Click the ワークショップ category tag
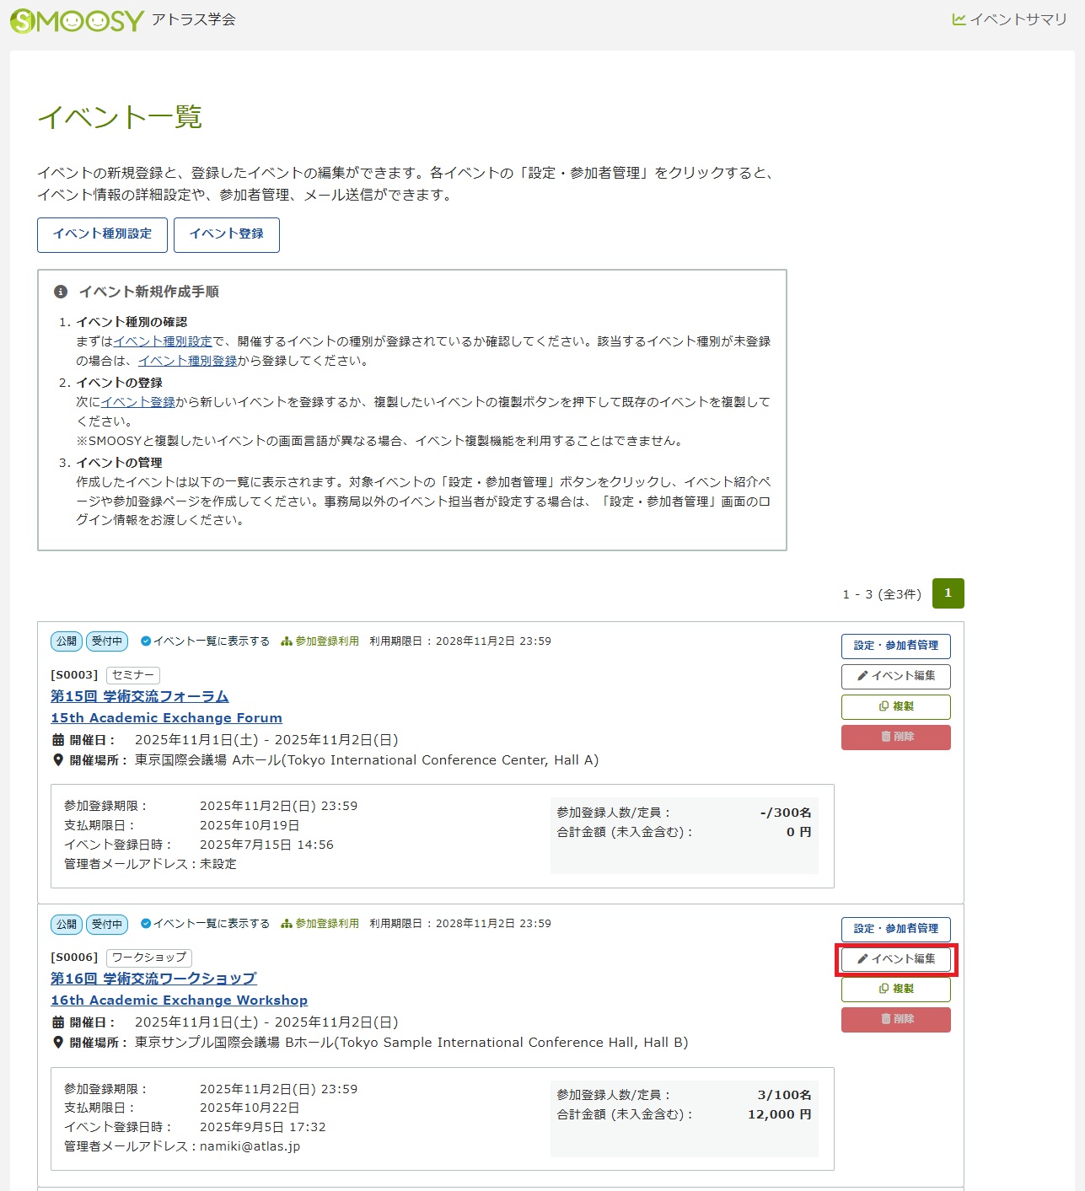The height and width of the screenshot is (1191, 1085). pyautogui.click(x=149, y=958)
